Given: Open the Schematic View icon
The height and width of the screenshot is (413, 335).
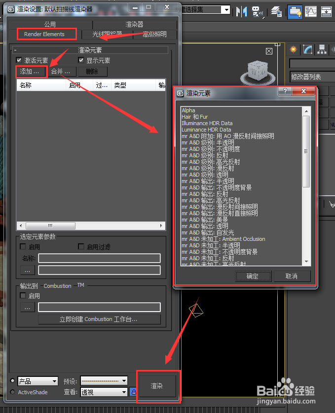Looking at the screenshot, I should (x=326, y=12).
